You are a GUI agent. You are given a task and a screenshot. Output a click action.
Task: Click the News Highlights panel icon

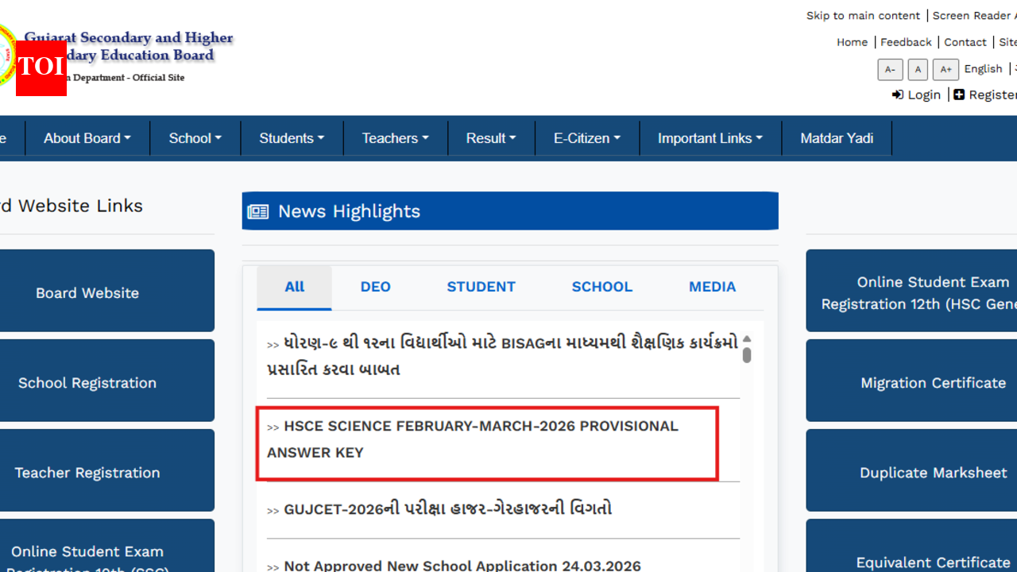coord(258,211)
